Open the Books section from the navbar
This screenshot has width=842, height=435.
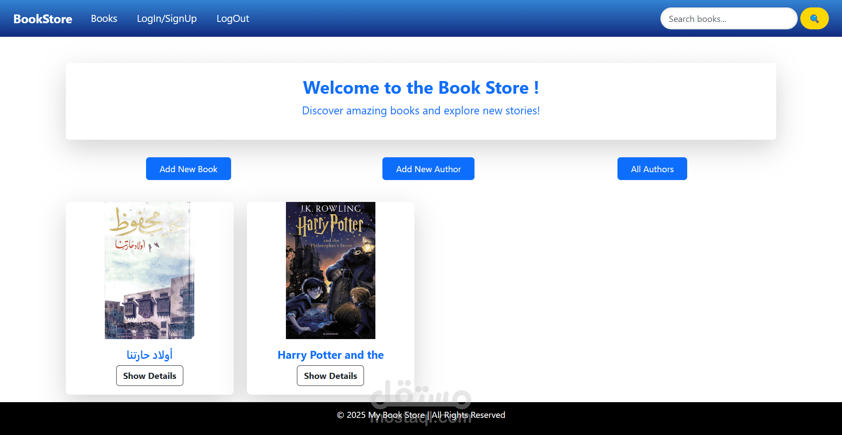pos(104,18)
